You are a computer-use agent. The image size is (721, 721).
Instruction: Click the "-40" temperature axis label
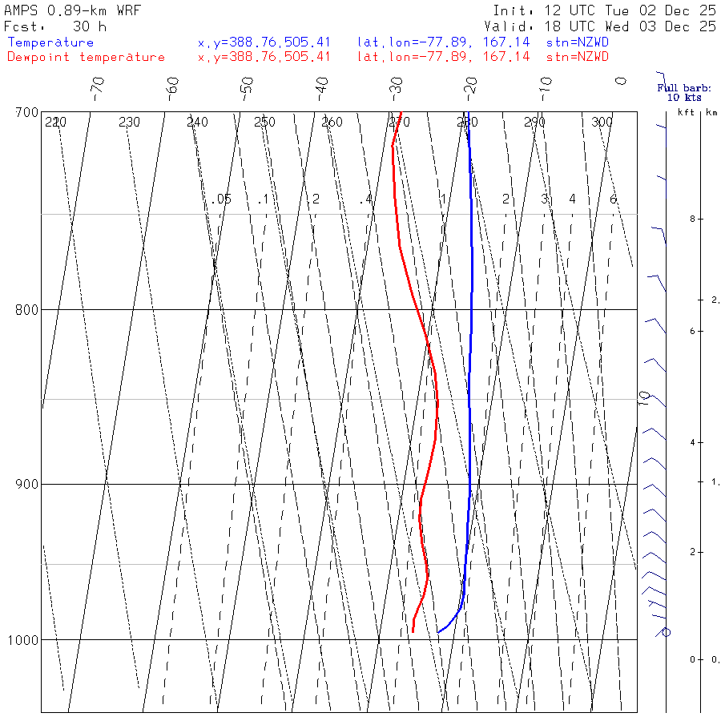[x=322, y=89]
